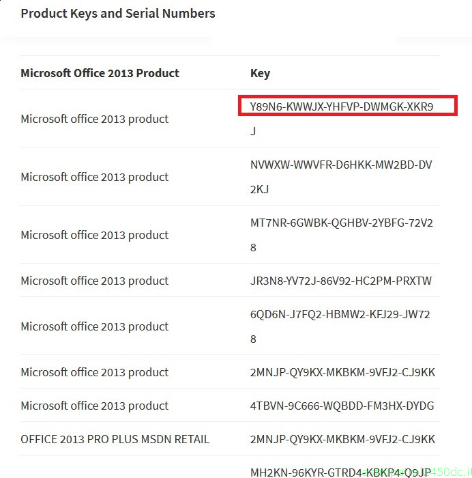
Task: Click the partially visible key beginning with MH2KN
Action: coord(307,472)
